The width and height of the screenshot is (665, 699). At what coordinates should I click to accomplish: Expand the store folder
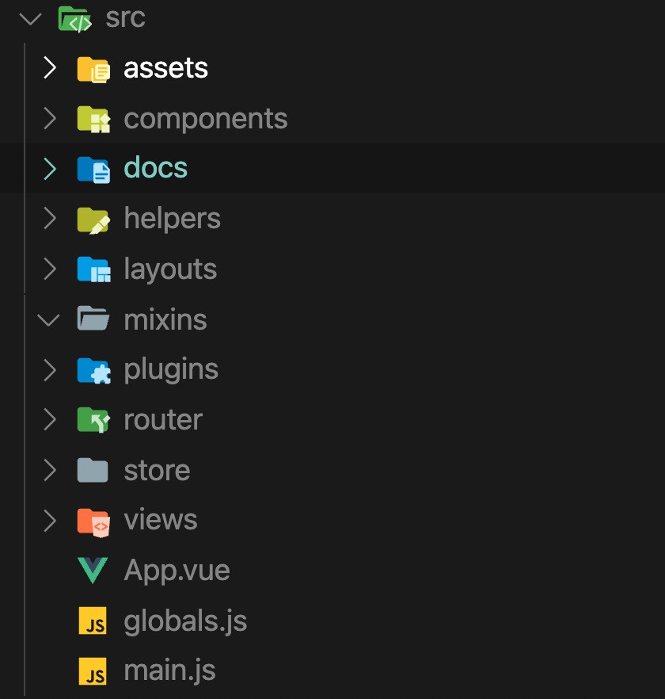point(49,470)
